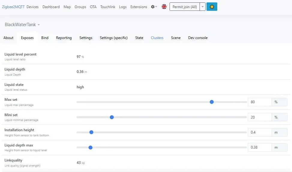Image resolution: width=292 pixels, height=172 pixels.
Task: Open the UK flag language selector
Action: coord(164,7)
